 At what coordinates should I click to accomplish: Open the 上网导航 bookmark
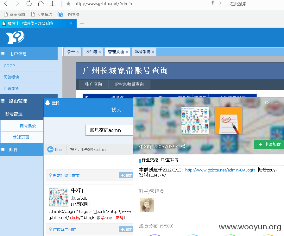68,14
